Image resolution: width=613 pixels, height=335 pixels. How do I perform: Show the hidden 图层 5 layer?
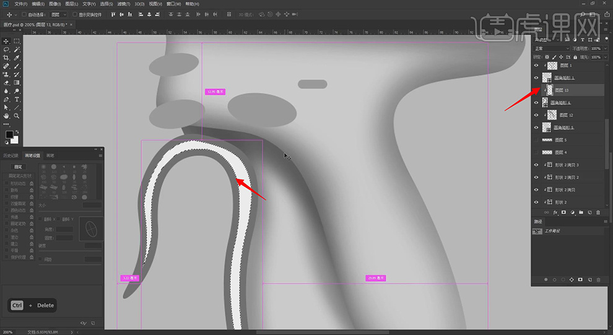coord(536,140)
